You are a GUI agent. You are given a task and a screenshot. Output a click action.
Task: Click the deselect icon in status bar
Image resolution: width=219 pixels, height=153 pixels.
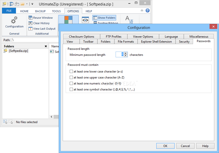pos(11,122)
